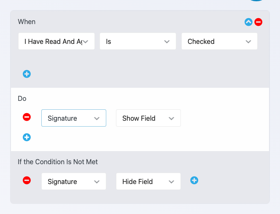The height and width of the screenshot is (214, 280).
Task: Open the Signature dropdown in the Do section
Action: coord(74,118)
